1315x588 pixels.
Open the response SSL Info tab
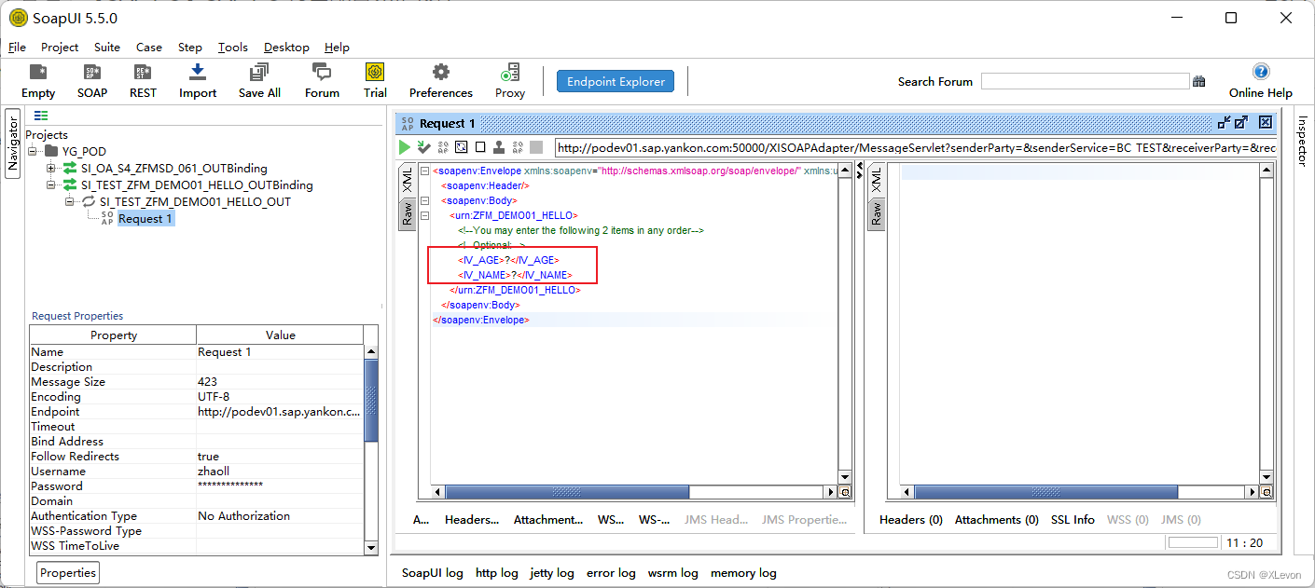(x=1073, y=520)
